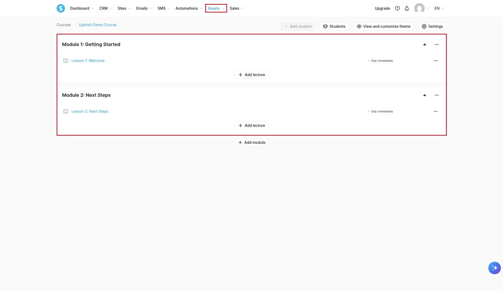Click Drip: immediately for Lesson 1: Welcome
The height and width of the screenshot is (291, 503).
pos(380,61)
